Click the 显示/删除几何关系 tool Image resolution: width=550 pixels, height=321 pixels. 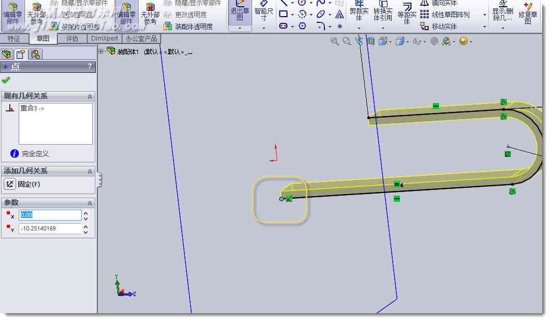click(x=503, y=11)
